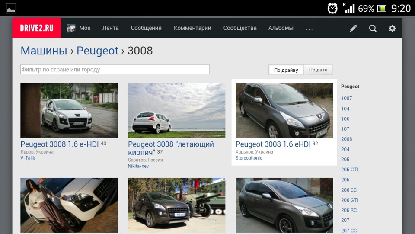Open white Peugeot by the sea thumbnail

click(176, 111)
